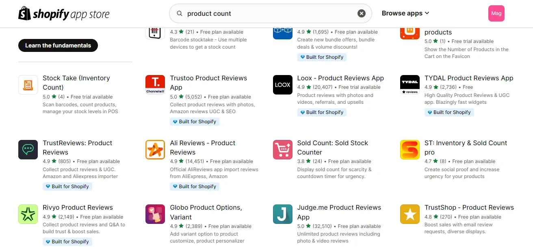Expand the Browse apps dropdown
This screenshot has width=533, height=247.
pyautogui.click(x=405, y=13)
